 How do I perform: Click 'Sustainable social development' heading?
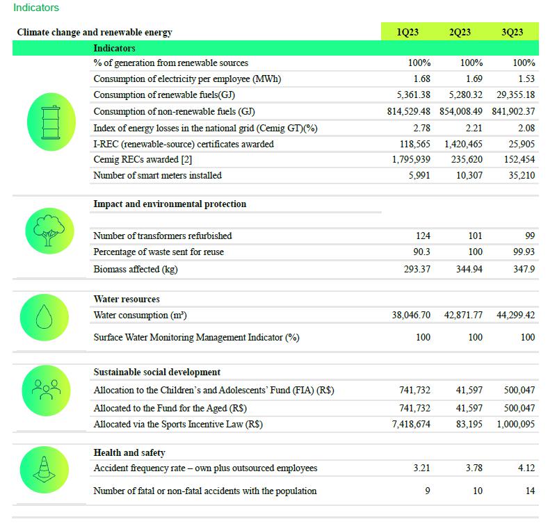tap(157, 372)
